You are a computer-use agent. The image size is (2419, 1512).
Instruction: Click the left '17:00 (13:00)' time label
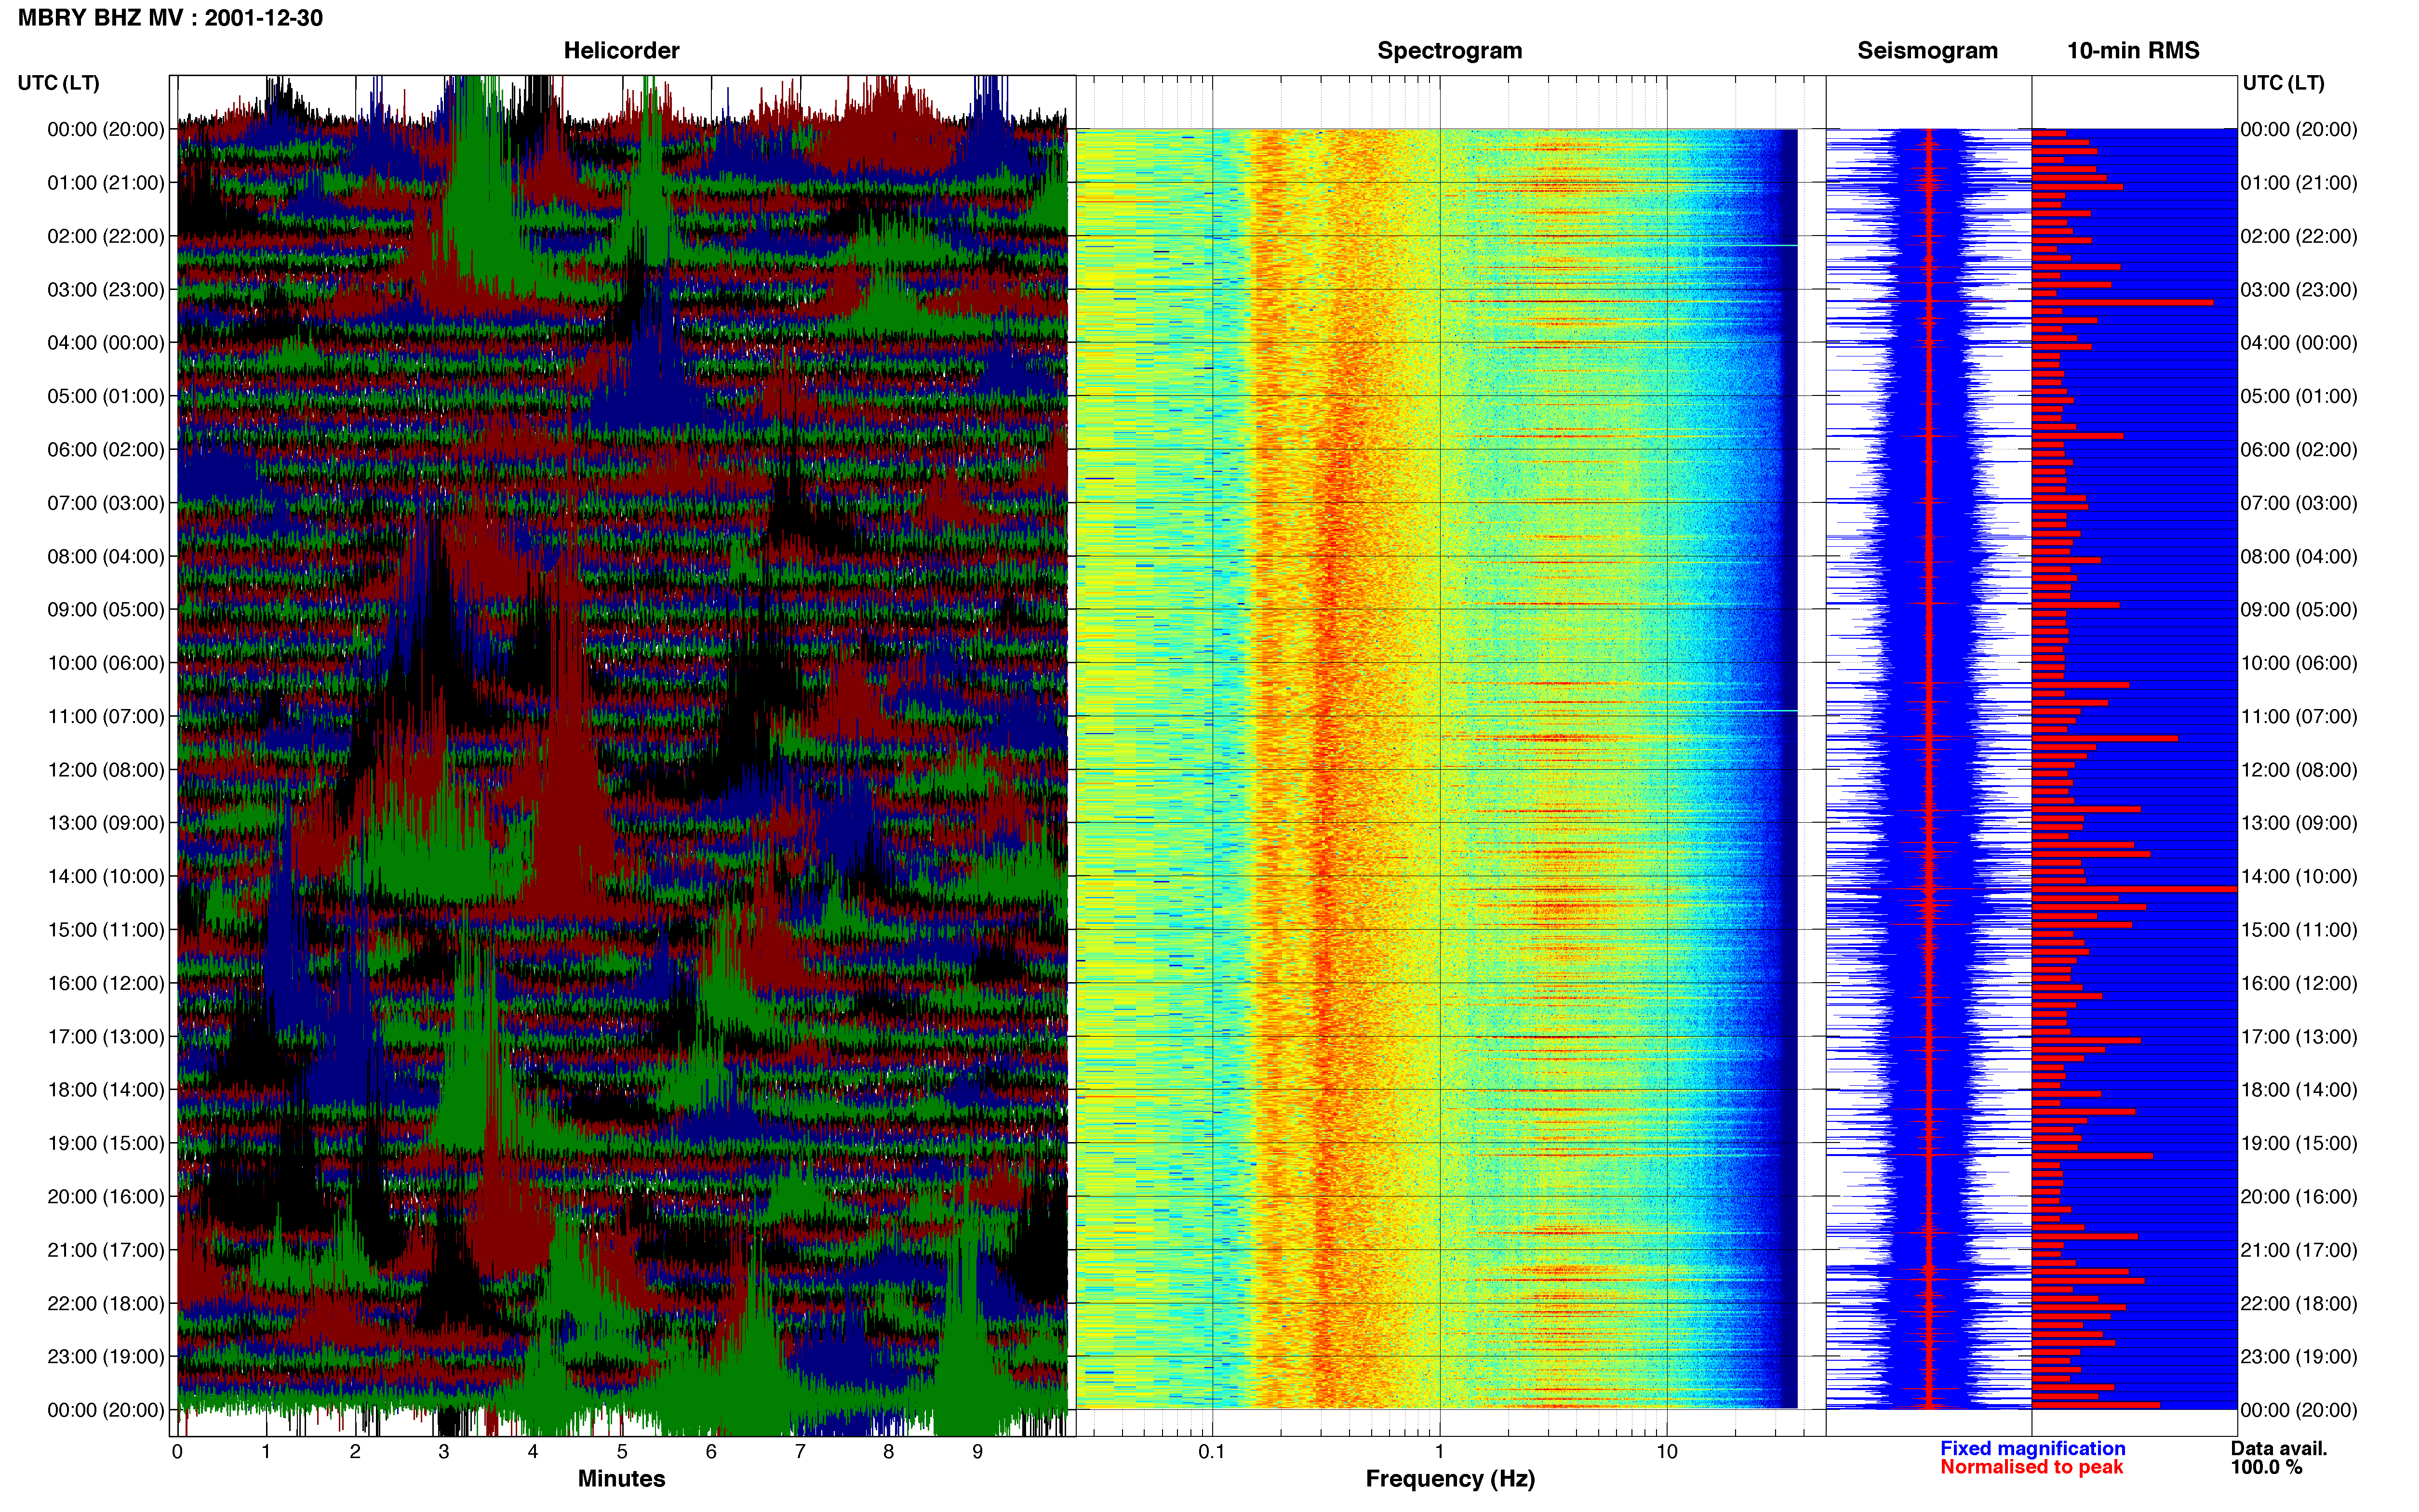(x=106, y=1037)
